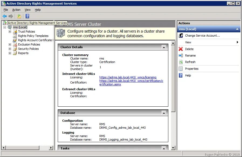Click the Rights Policy Templates tree icon

pos(15,36)
